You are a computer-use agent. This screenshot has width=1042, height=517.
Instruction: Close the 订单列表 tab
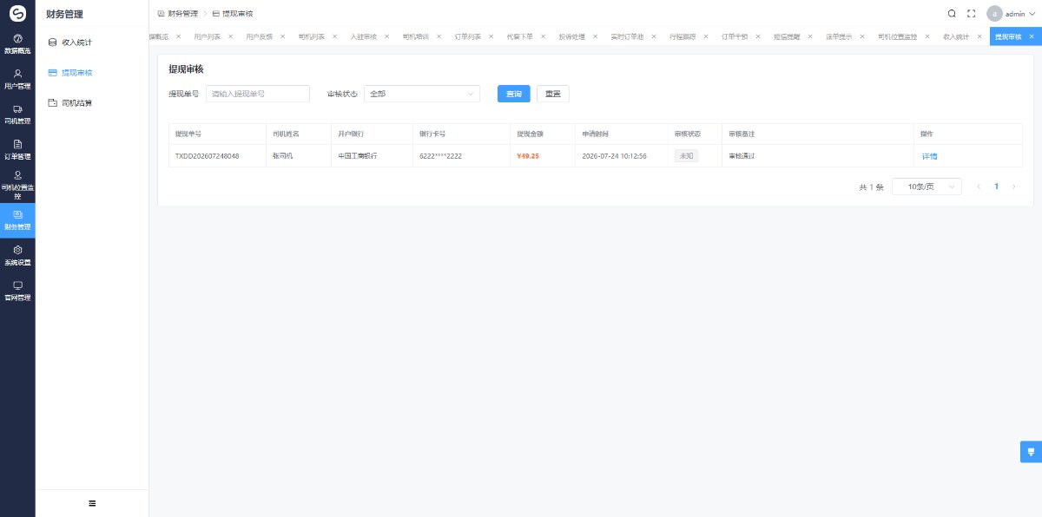point(491,36)
